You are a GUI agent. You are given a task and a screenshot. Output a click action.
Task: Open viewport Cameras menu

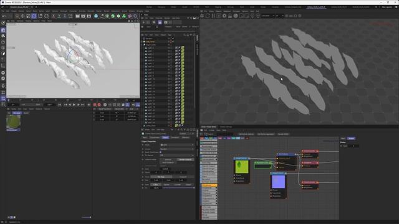20,21
